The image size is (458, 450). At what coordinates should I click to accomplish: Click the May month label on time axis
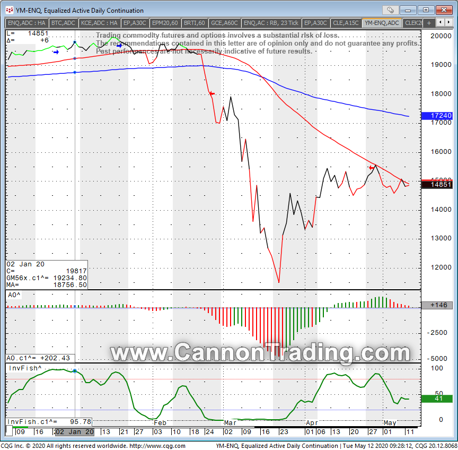pyautogui.click(x=390, y=423)
